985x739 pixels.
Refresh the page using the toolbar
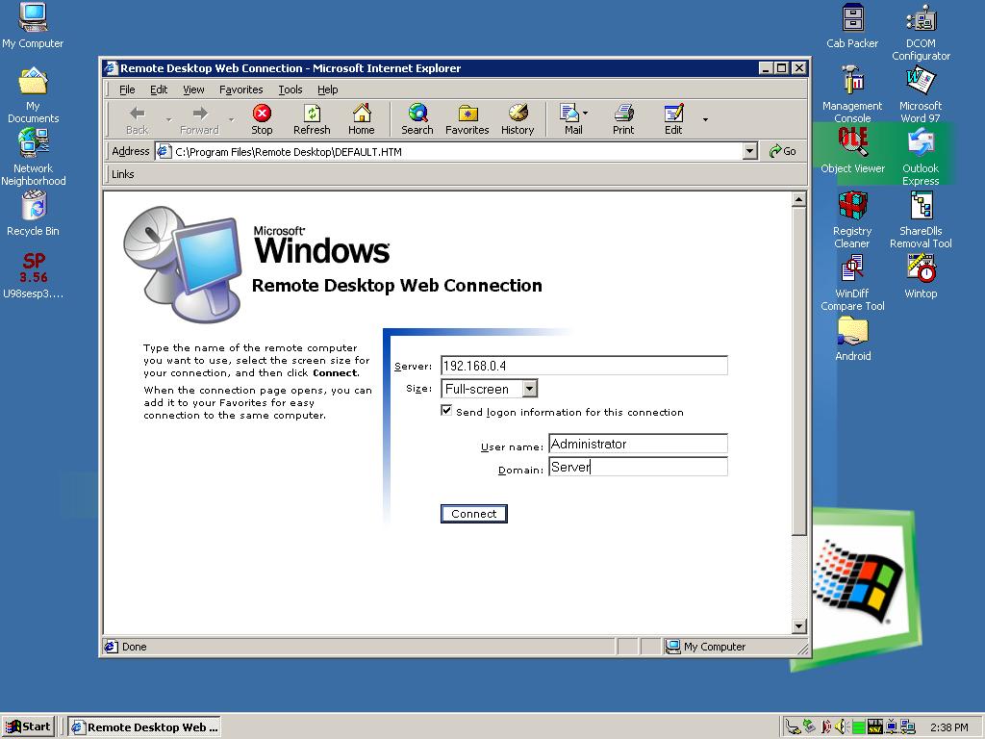(x=312, y=119)
